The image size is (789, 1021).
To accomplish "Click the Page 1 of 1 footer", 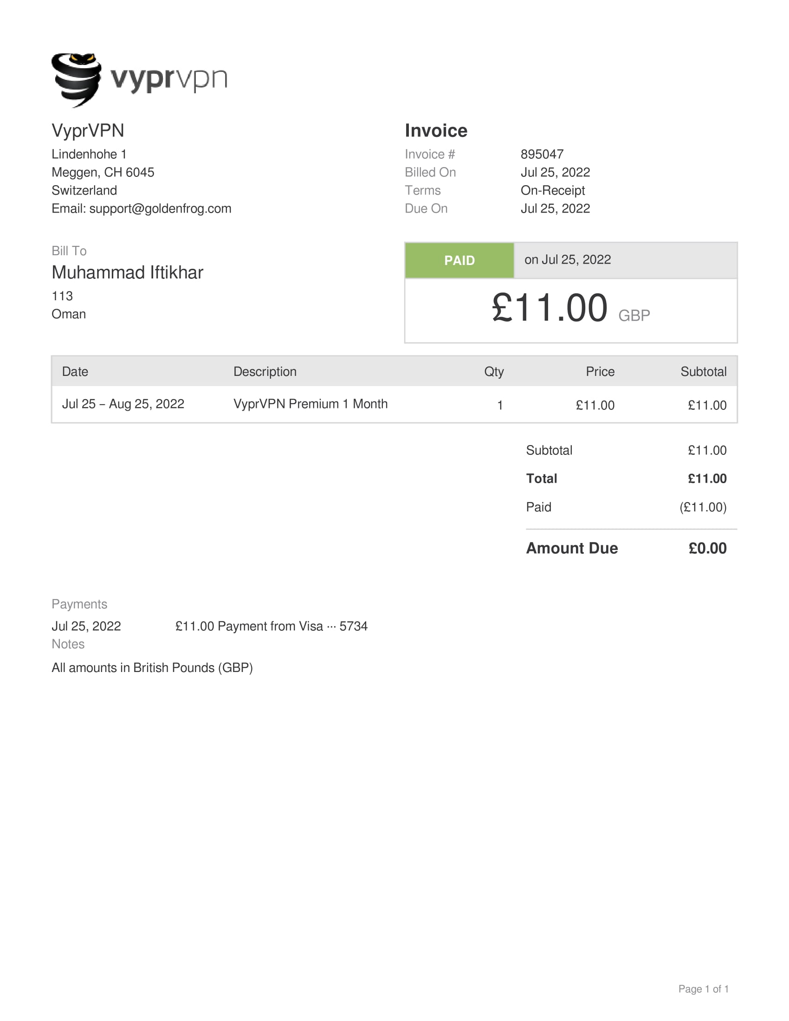I will point(703,989).
